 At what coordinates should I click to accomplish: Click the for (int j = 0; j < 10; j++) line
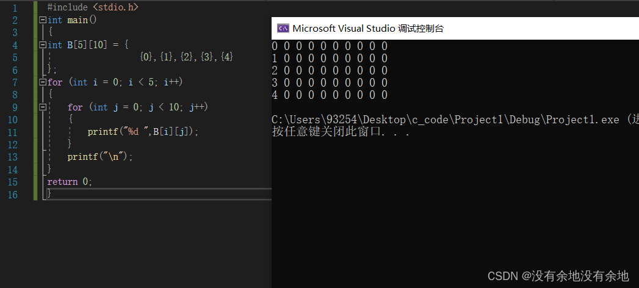[138, 107]
